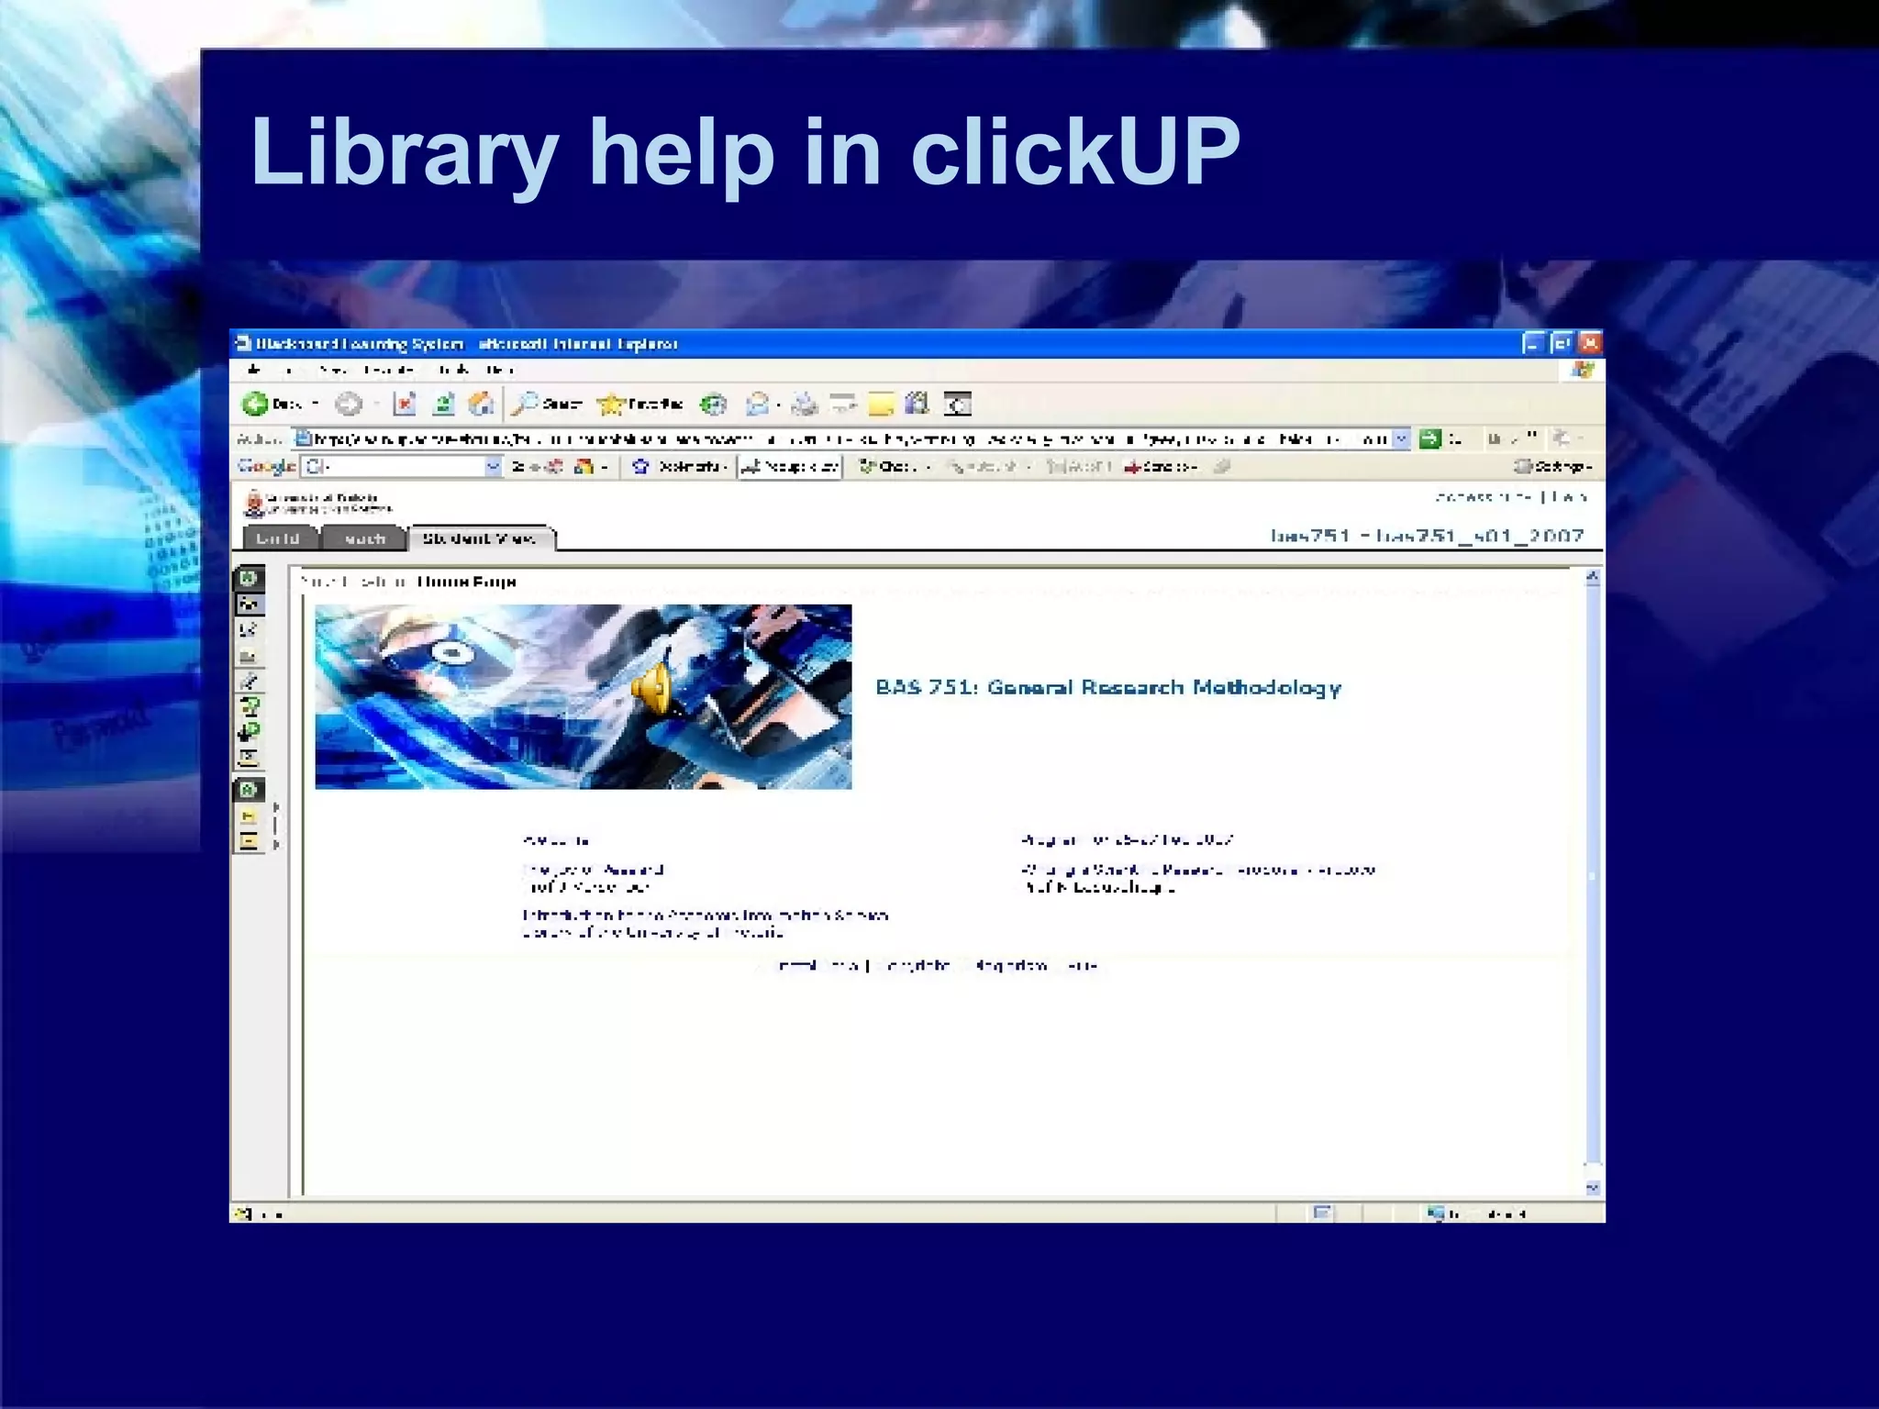Click the fourth icon in course sidebar

[249, 655]
